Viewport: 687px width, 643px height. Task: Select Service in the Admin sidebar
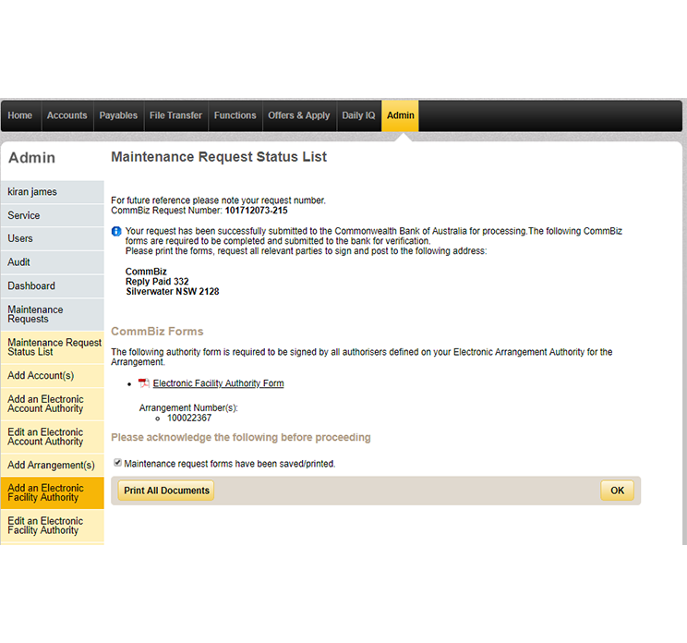point(52,215)
